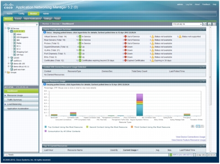220x164 pixels.
Task: Open the Events sub-tab
Action: 18,19
